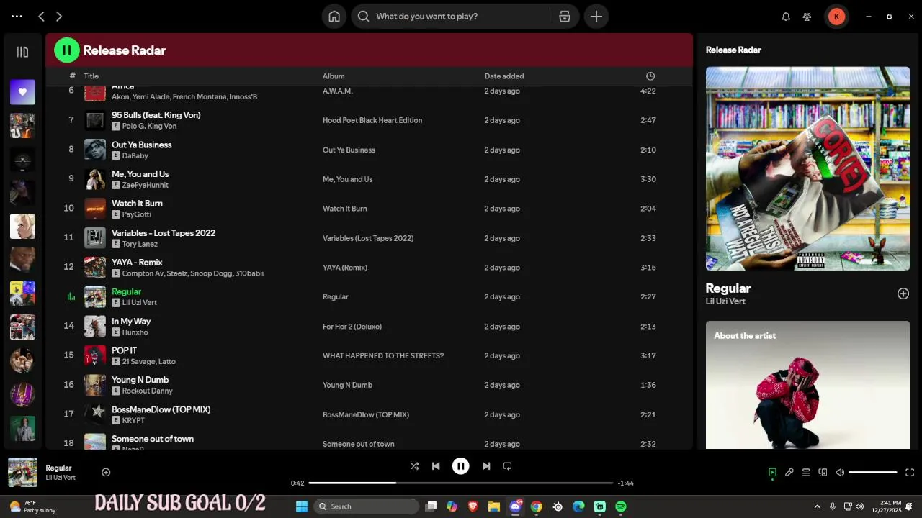Image resolution: width=922 pixels, height=518 pixels.
Task: Sort tracks by duration clock icon
Action: (650, 76)
